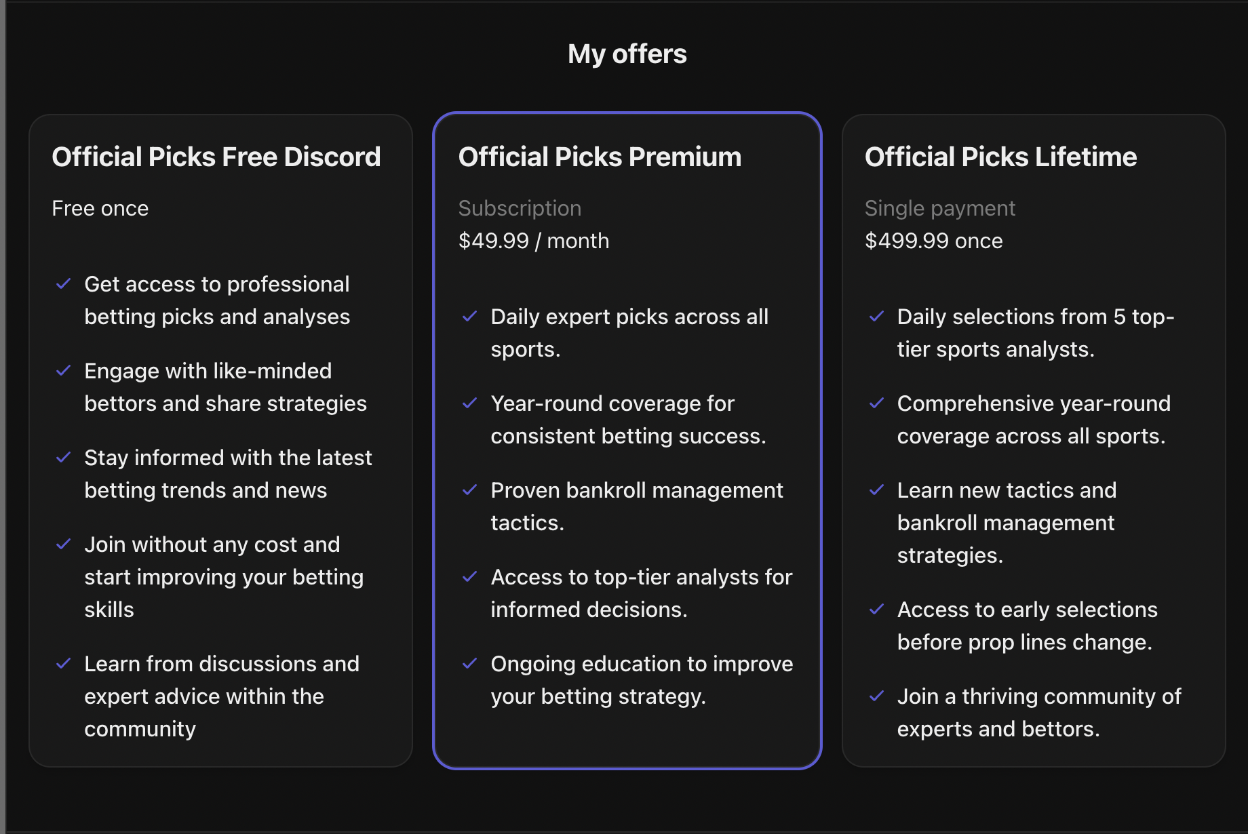Viewport: 1248px width, 834px height.
Task: Click the checkmark beside "Engage with like-minded bettors"
Action: [x=64, y=370]
